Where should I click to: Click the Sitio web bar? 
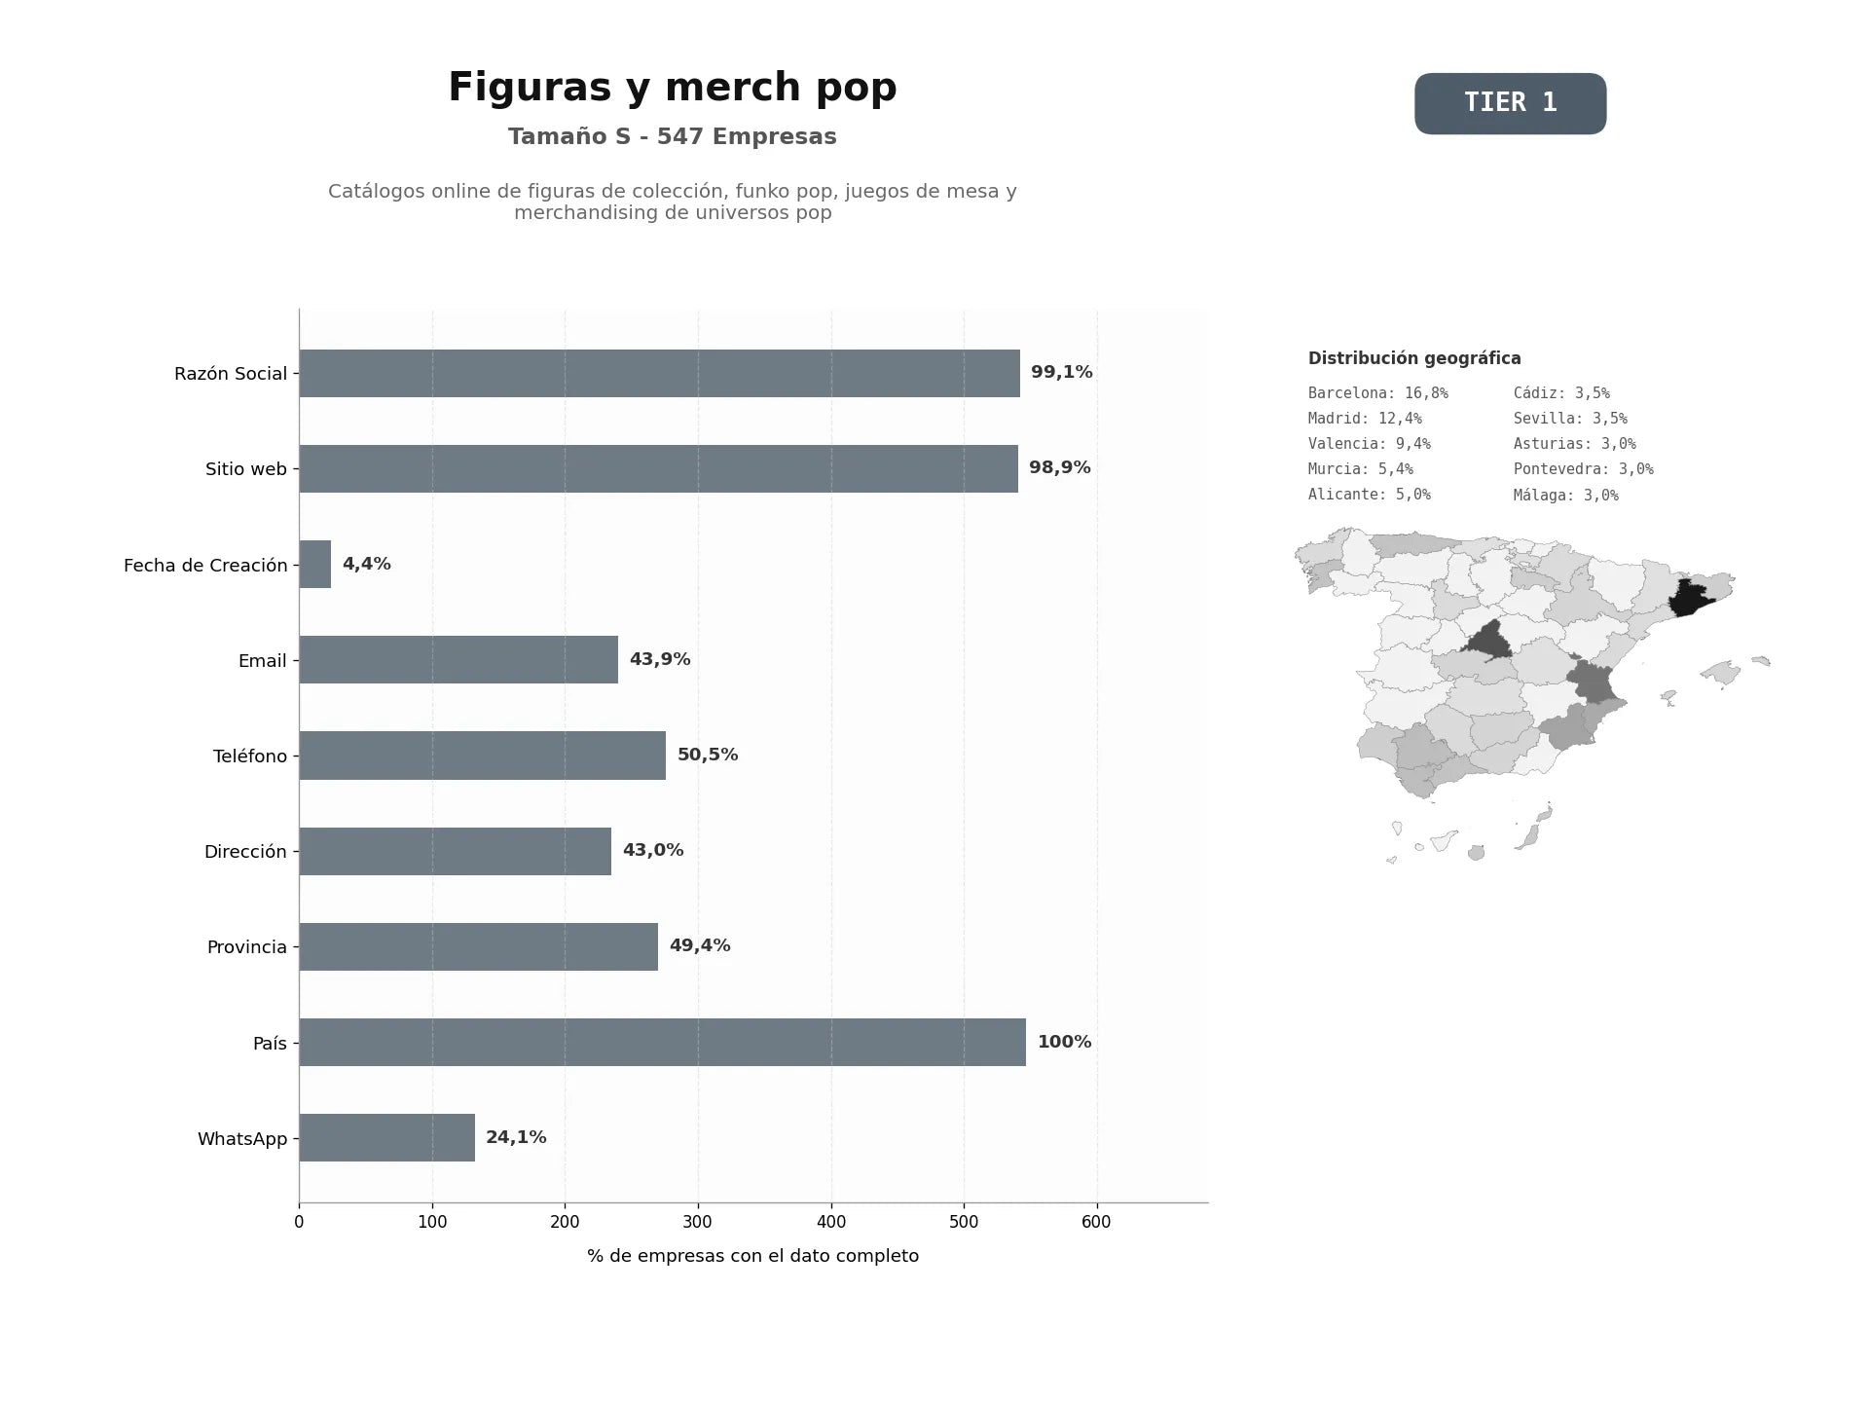point(658,468)
